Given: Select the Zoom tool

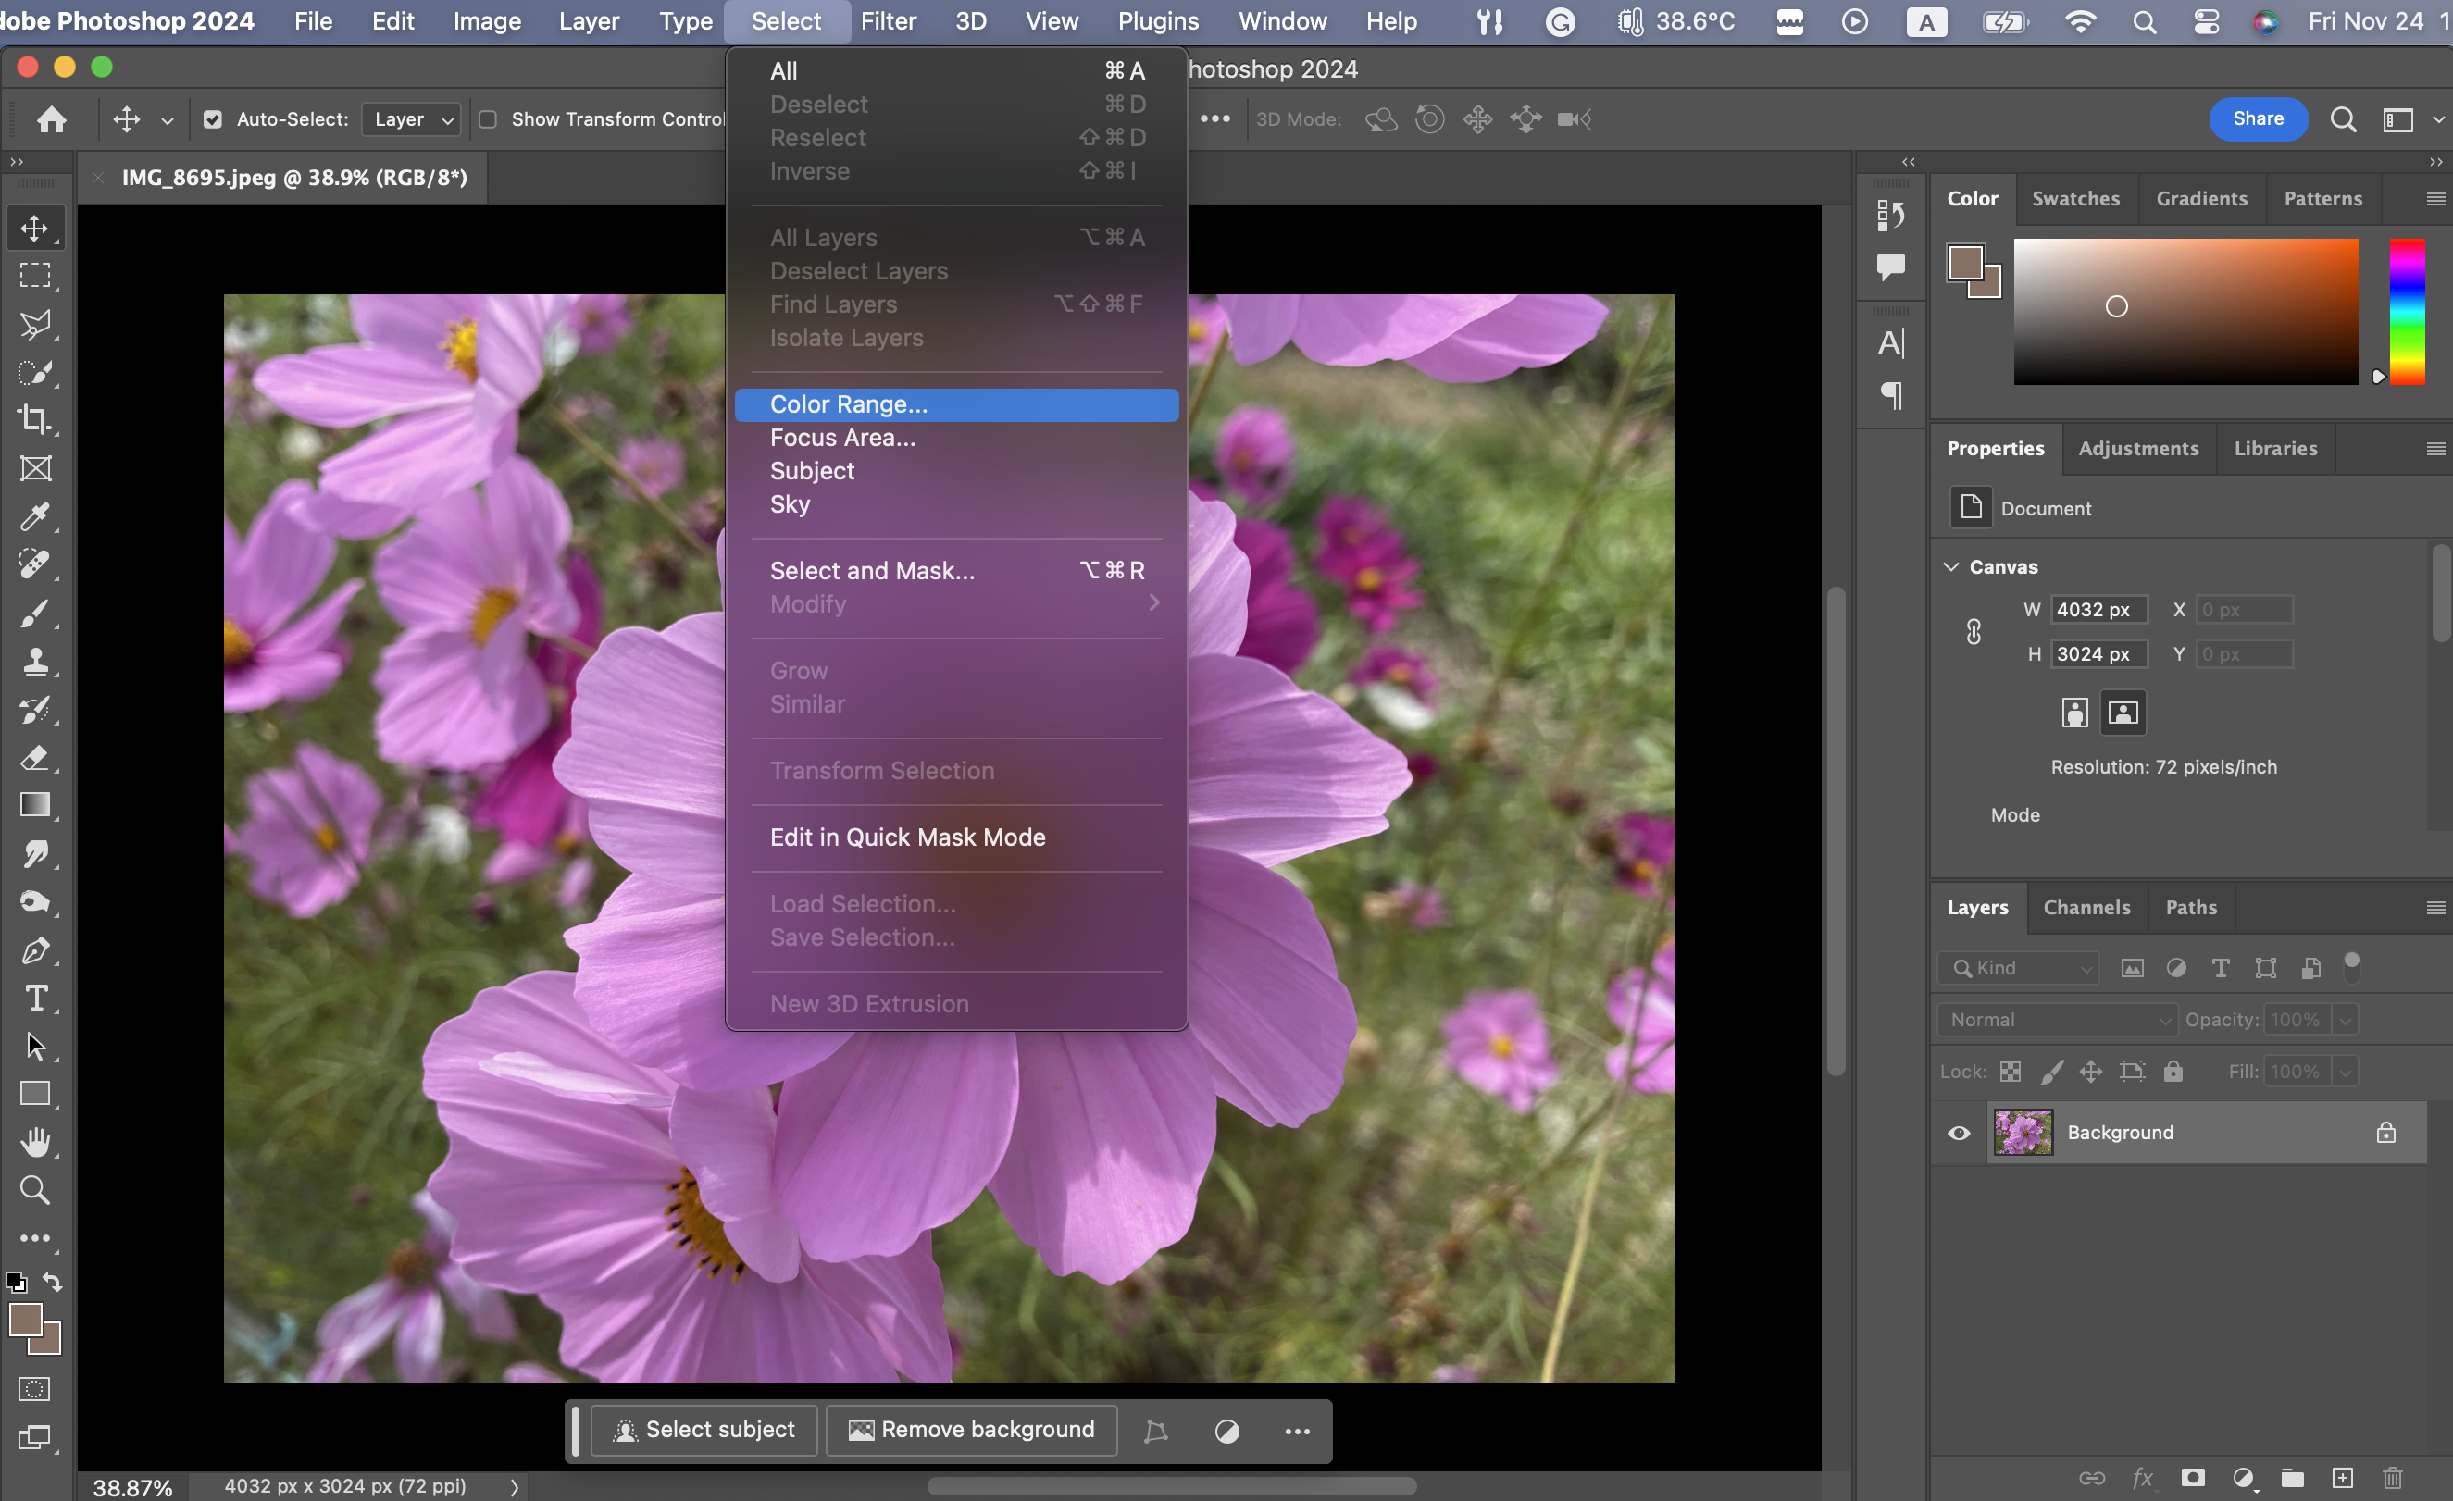Looking at the screenshot, I should point(35,1190).
